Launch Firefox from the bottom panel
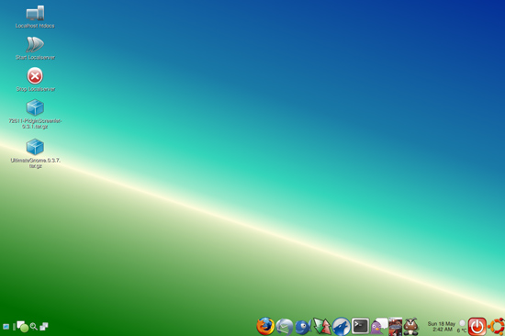 tap(265, 326)
